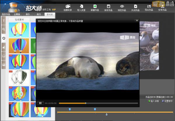175x121 pixels.
Task: Select the aperture filter sidebar tool
Action: [4, 38]
